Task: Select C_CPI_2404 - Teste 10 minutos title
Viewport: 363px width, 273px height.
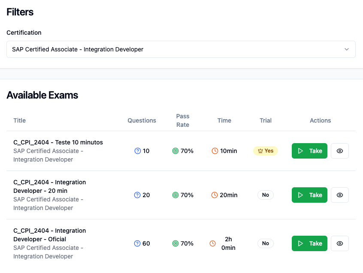Action: [58, 142]
